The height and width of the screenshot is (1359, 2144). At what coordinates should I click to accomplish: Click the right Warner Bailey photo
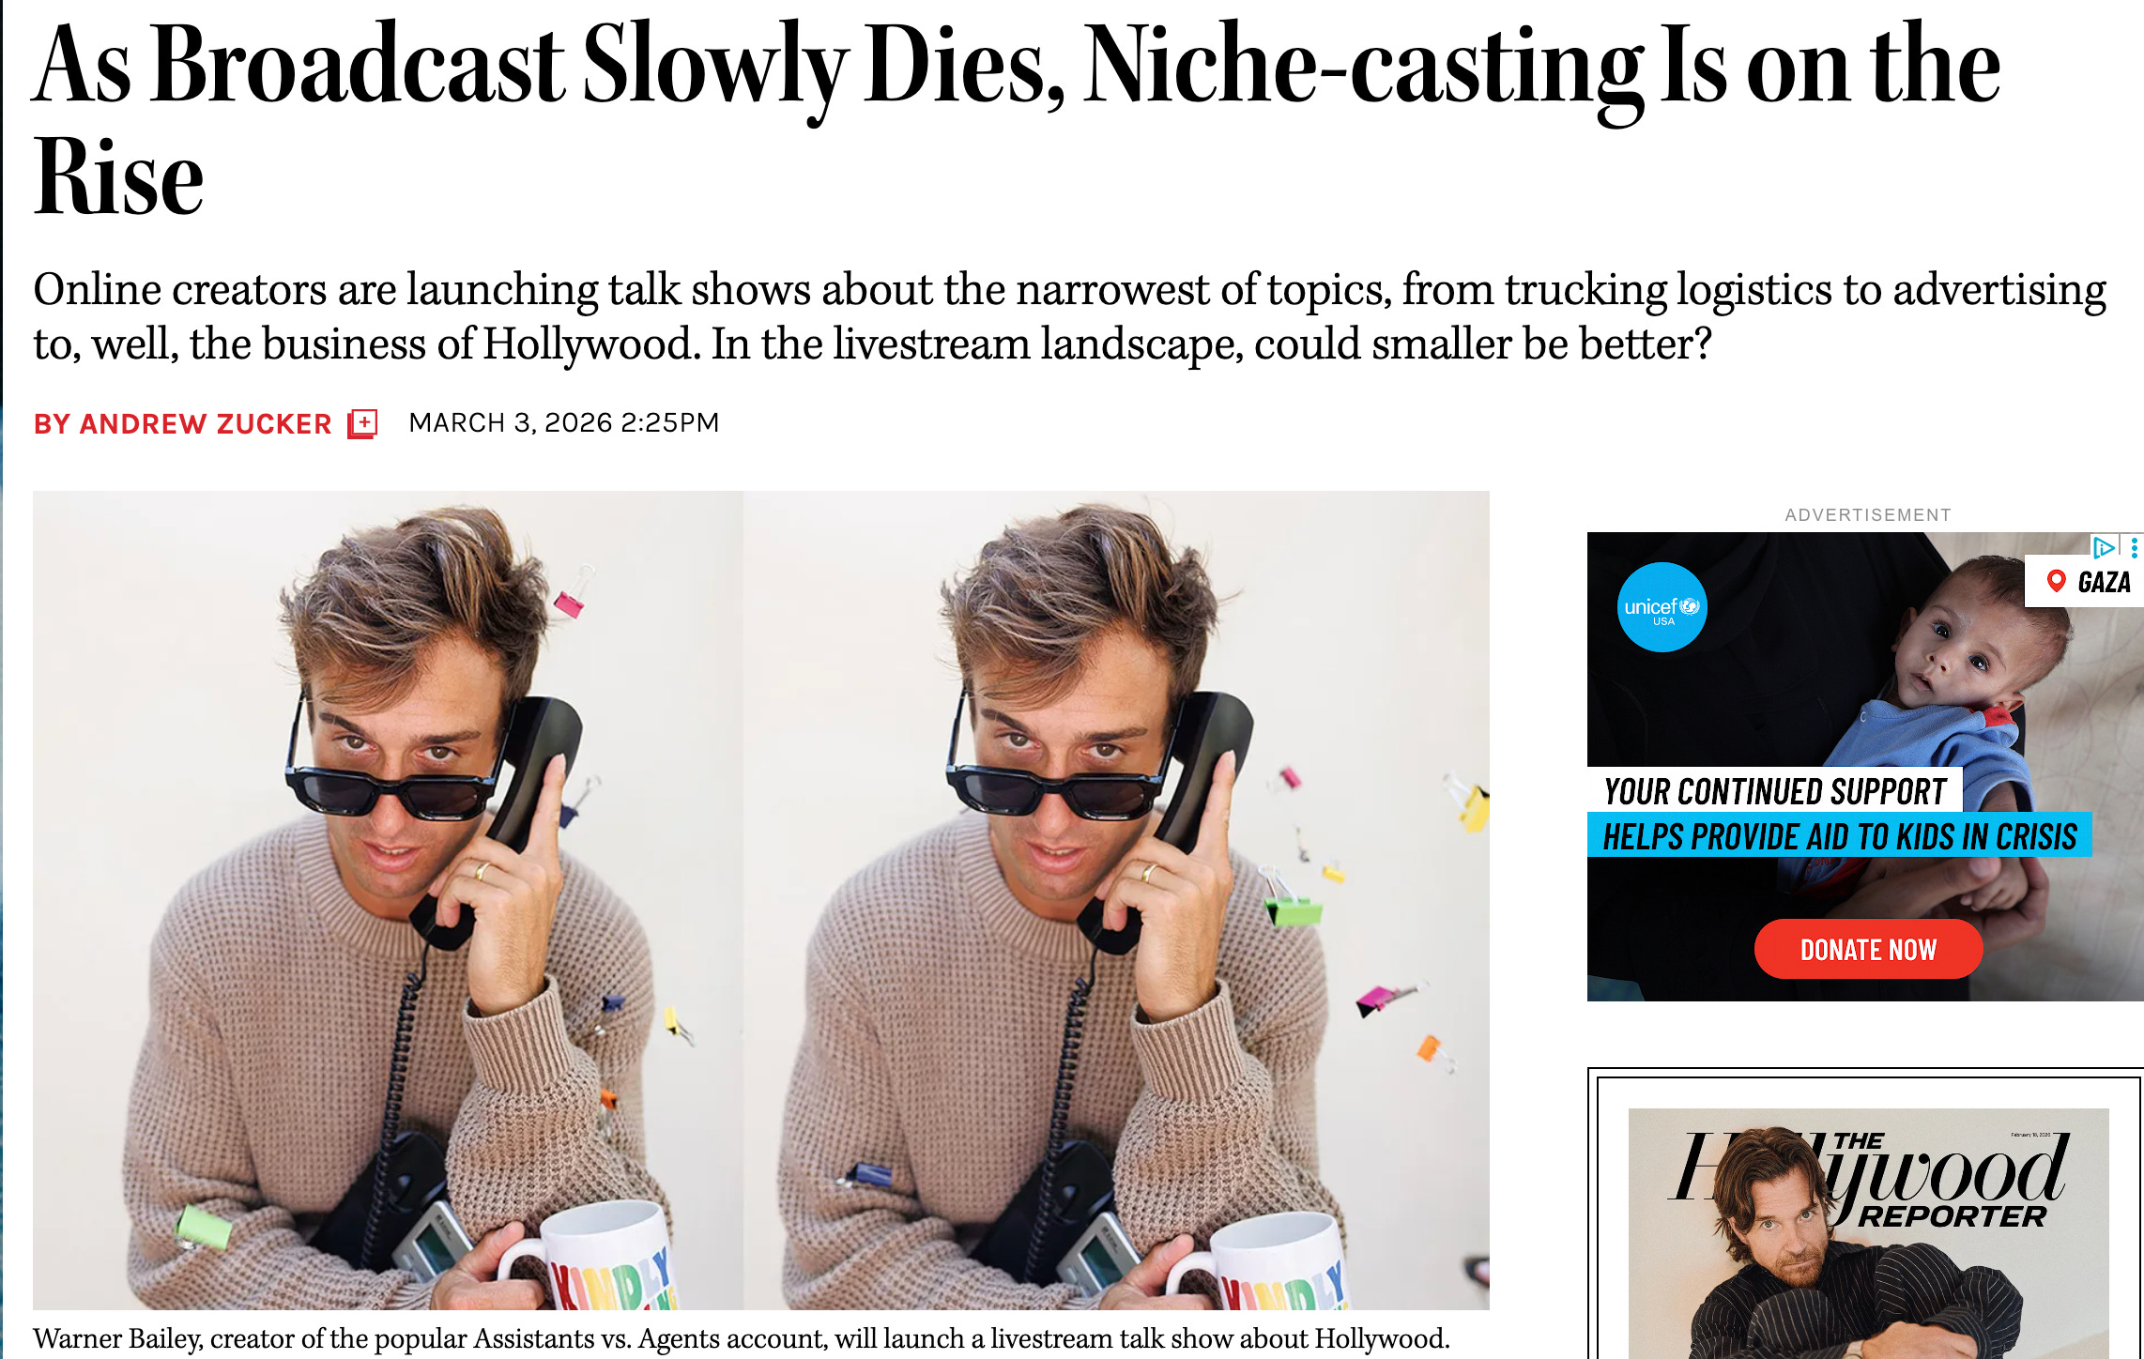tap(1116, 900)
